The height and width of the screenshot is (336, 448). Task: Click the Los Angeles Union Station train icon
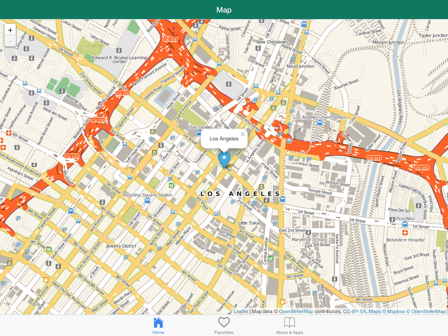[320, 123]
